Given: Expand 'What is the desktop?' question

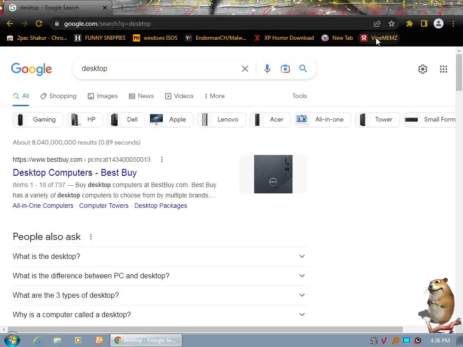Looking at the screenshot, I should [x=160, y=257].
